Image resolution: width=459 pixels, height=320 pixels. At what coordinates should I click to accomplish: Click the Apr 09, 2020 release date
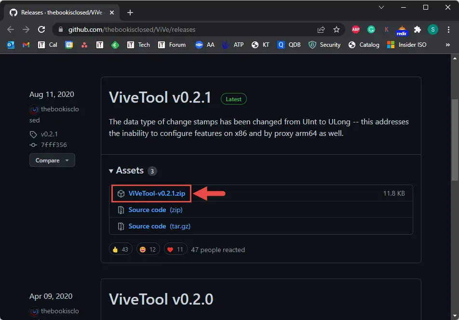pyautogui.click(x=51, y=296)
